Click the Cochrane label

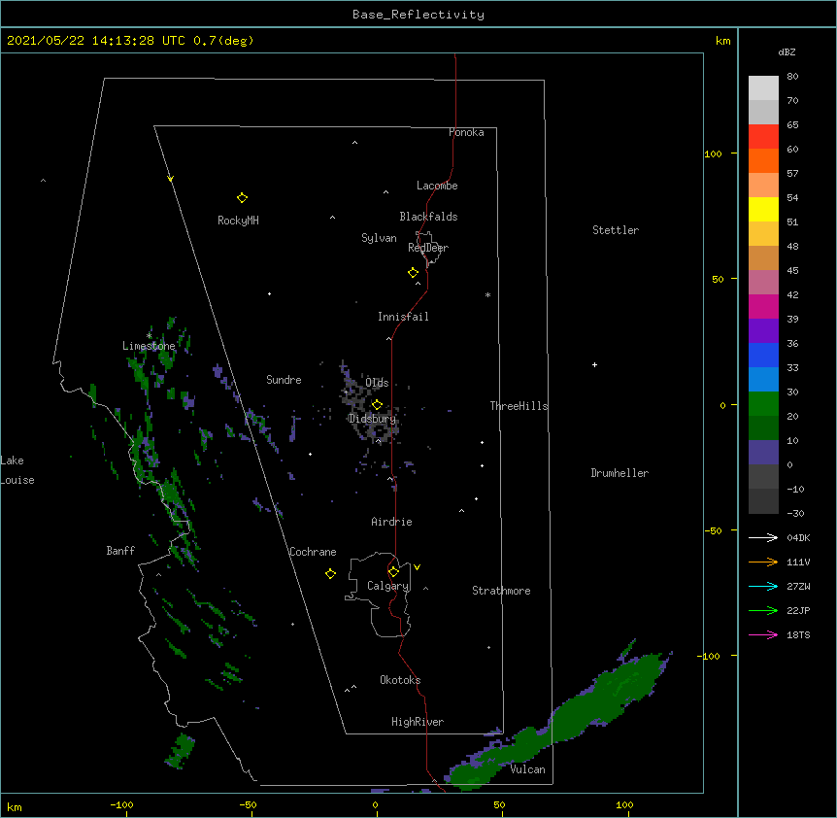[x=313, y=552]
